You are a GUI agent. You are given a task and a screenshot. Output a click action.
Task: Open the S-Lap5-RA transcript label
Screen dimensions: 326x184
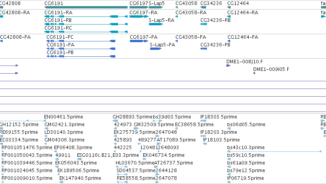pyautogui.click(x=162, y=20)
